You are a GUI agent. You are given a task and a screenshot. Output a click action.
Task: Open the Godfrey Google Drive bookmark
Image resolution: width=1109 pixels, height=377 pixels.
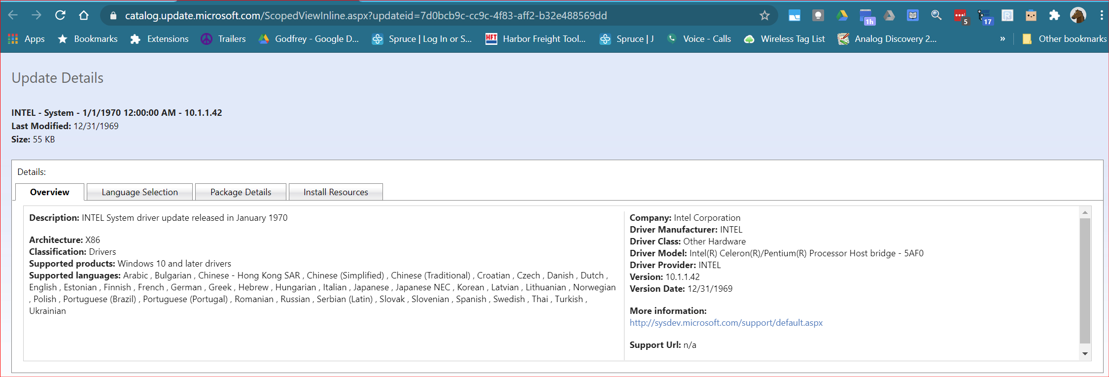(309, 39)
